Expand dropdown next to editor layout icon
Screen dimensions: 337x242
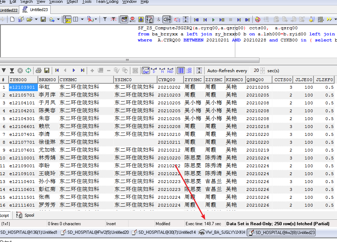pyautogui.click(x=82, y=19)
